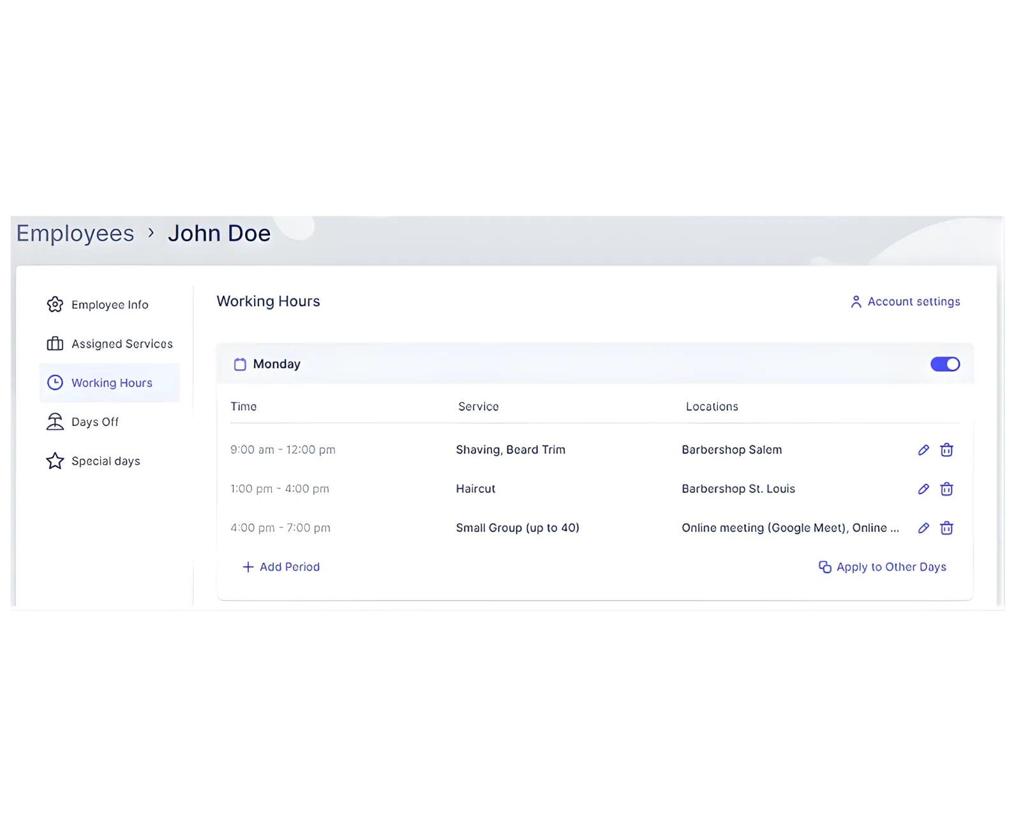
Task: Click the Employee Info gear icon
Action: (56, 304)
